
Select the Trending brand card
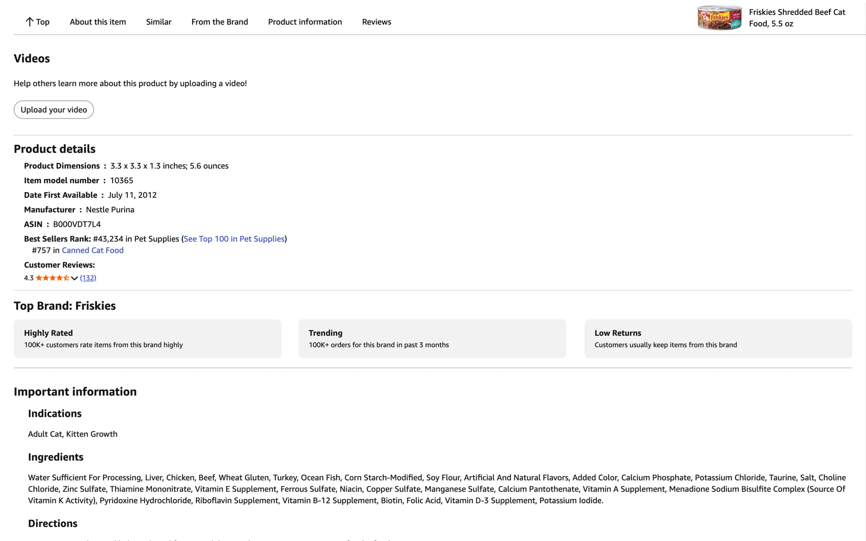coord(432,339)
